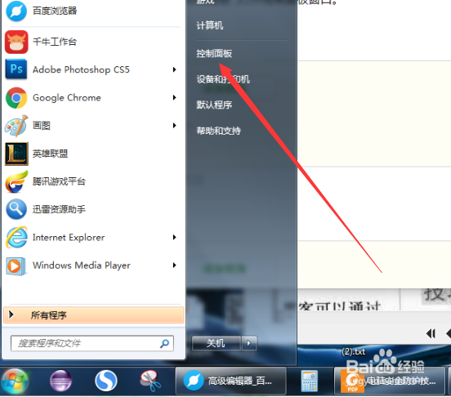Launch the 英雄联盟 game icon

point(16,154)
